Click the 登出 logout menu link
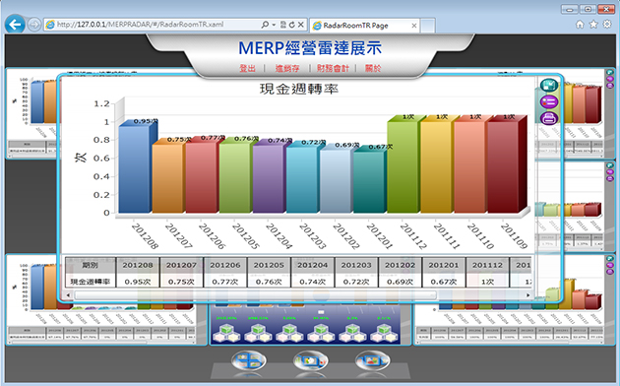Viewport: 620px width, 386px height. 248,68
